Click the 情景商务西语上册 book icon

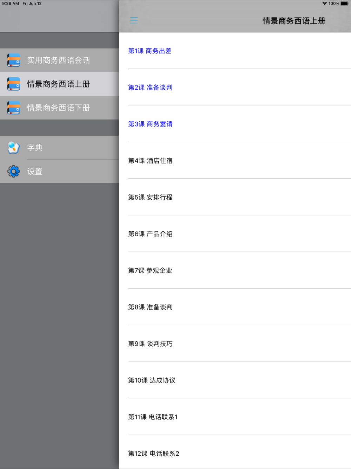click(14, 84)
